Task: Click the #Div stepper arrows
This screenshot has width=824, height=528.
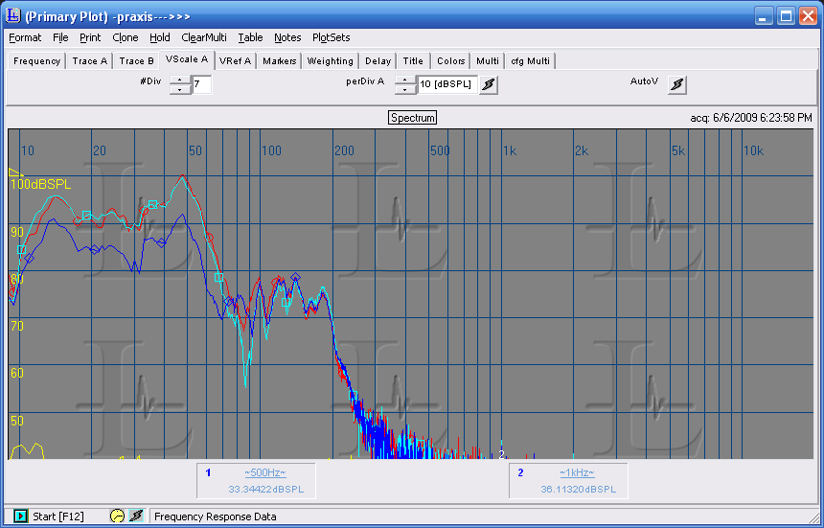Action: (x=180, y=84)
